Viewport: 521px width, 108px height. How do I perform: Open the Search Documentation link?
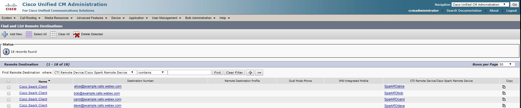[x=464, y=11]
